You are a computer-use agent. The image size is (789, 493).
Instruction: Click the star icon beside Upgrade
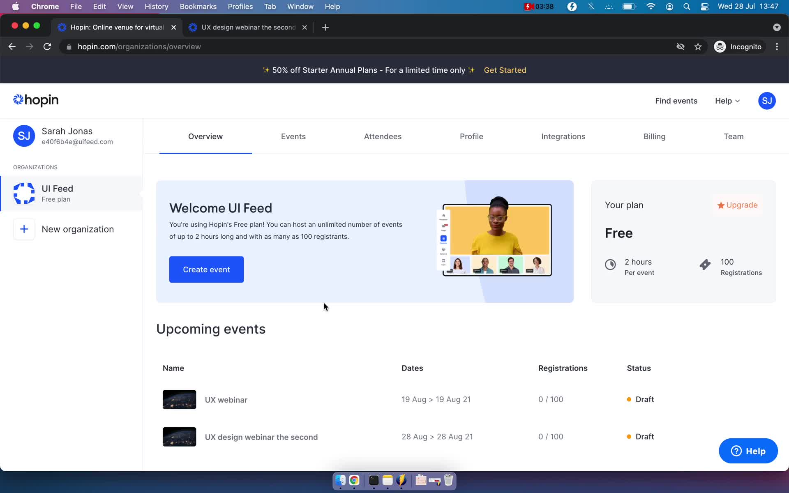(x=721, y=205)
